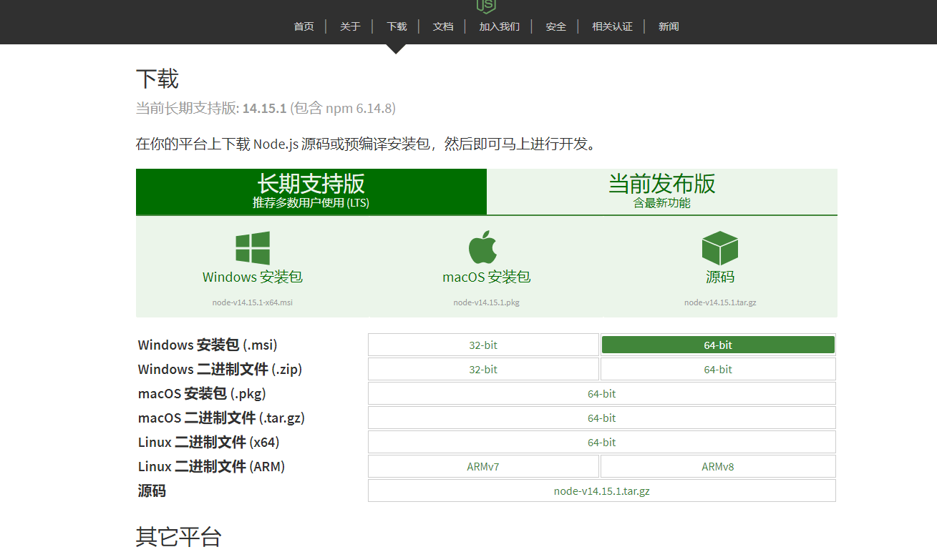Click the node-v14.15.1-x64.msi file name

coord(253,302)
